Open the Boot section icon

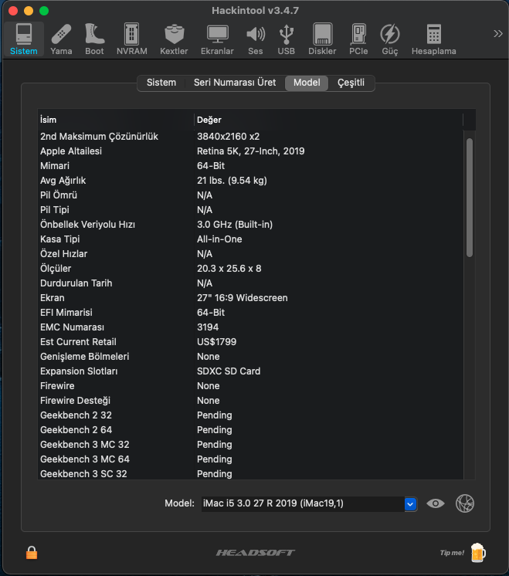(x=94, y=39)
